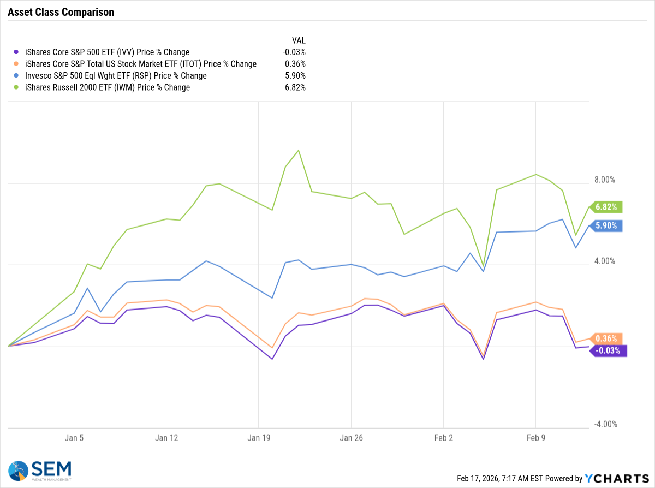Select the iShares Russell 2000 ETF legend entry
Viewport: 655px width, 488px height.
[107, 87]
